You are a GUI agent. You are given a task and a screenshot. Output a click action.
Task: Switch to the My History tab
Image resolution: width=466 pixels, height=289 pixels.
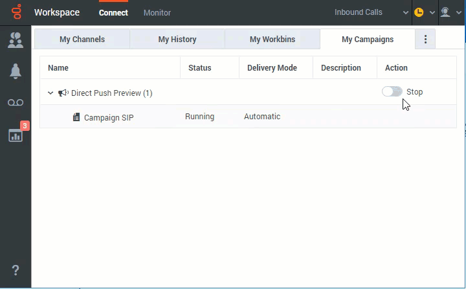[177, 40]
